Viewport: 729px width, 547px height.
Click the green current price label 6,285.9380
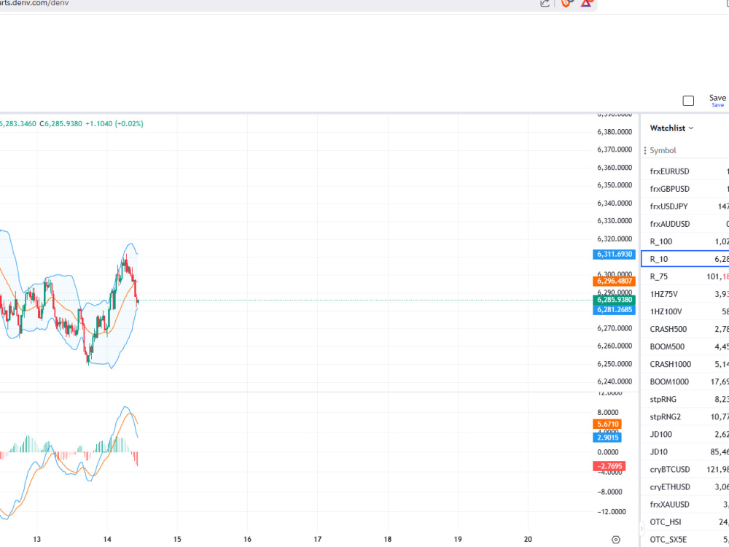pyautogui.click(x=614, y=300)
